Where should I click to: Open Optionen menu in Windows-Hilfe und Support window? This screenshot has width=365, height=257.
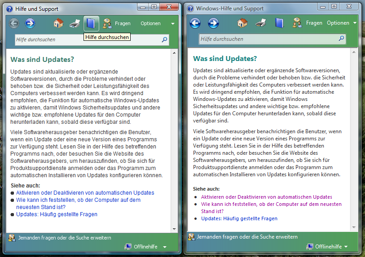coord(338,23)
